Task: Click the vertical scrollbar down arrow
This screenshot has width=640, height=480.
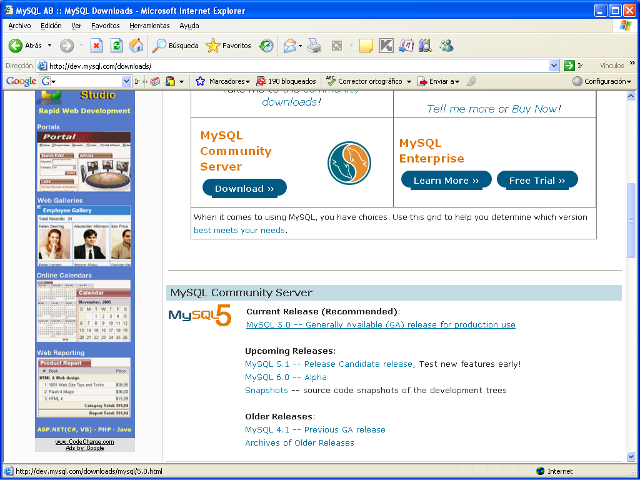Action: (x=631, y=456)
